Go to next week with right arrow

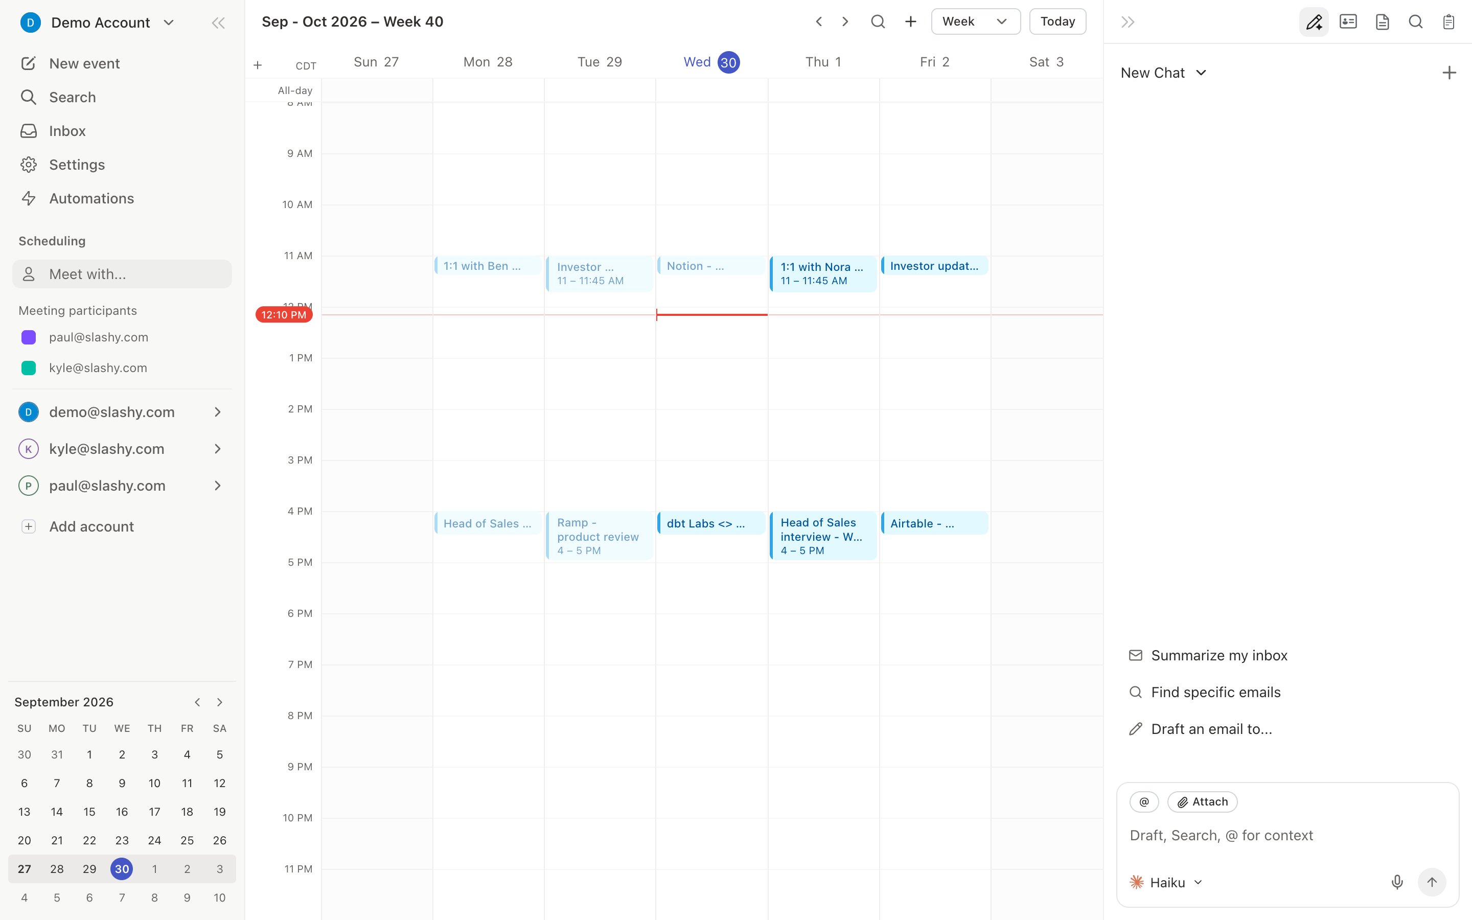[845, 22]
